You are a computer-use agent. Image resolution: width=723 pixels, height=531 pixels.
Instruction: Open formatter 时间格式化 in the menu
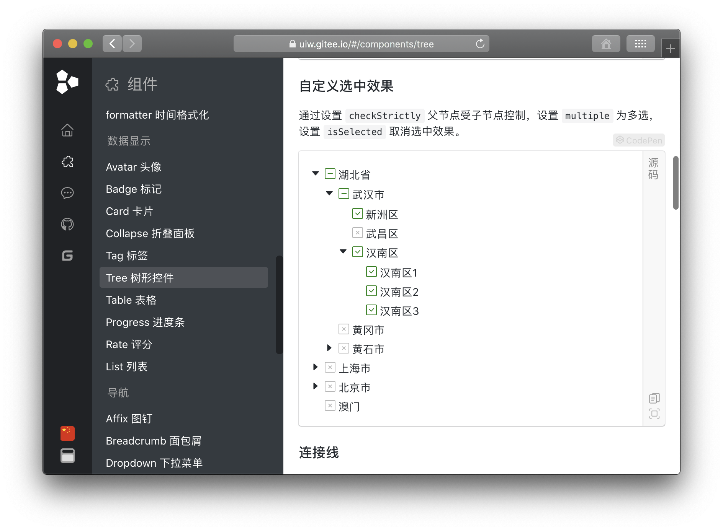tap(184, 115)
